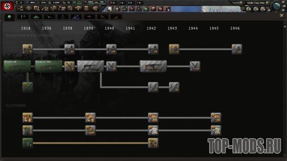Research the 1942 assault rifle technology
287x161 pixels.
[153, 66]
